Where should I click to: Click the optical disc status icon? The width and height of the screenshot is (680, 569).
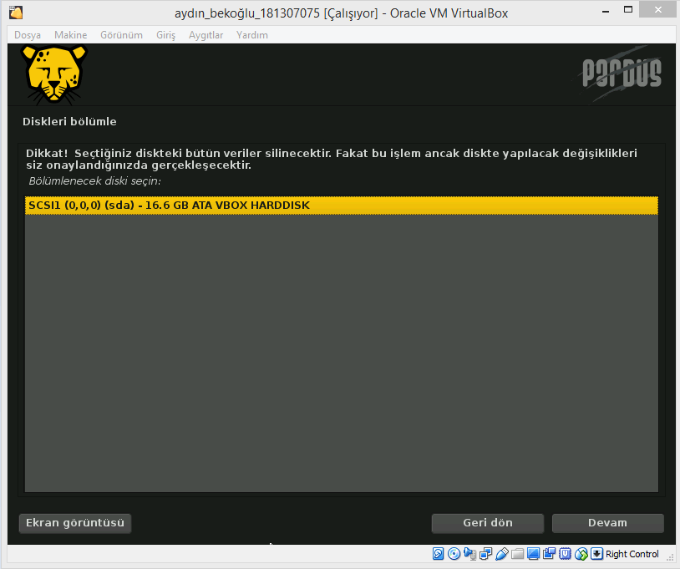(454, 554)
